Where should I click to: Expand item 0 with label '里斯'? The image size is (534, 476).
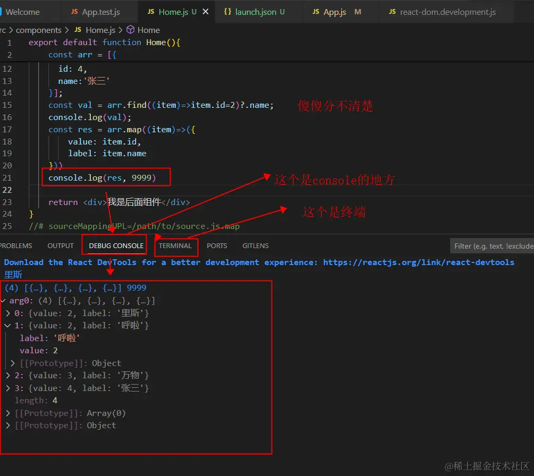click(x=8, y=313)
